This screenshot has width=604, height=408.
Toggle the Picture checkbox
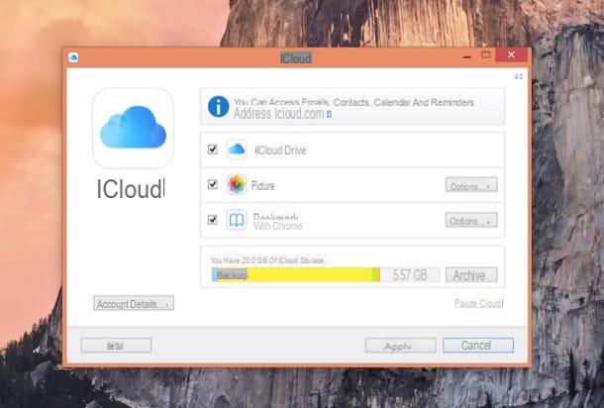(x=213, y=184)
